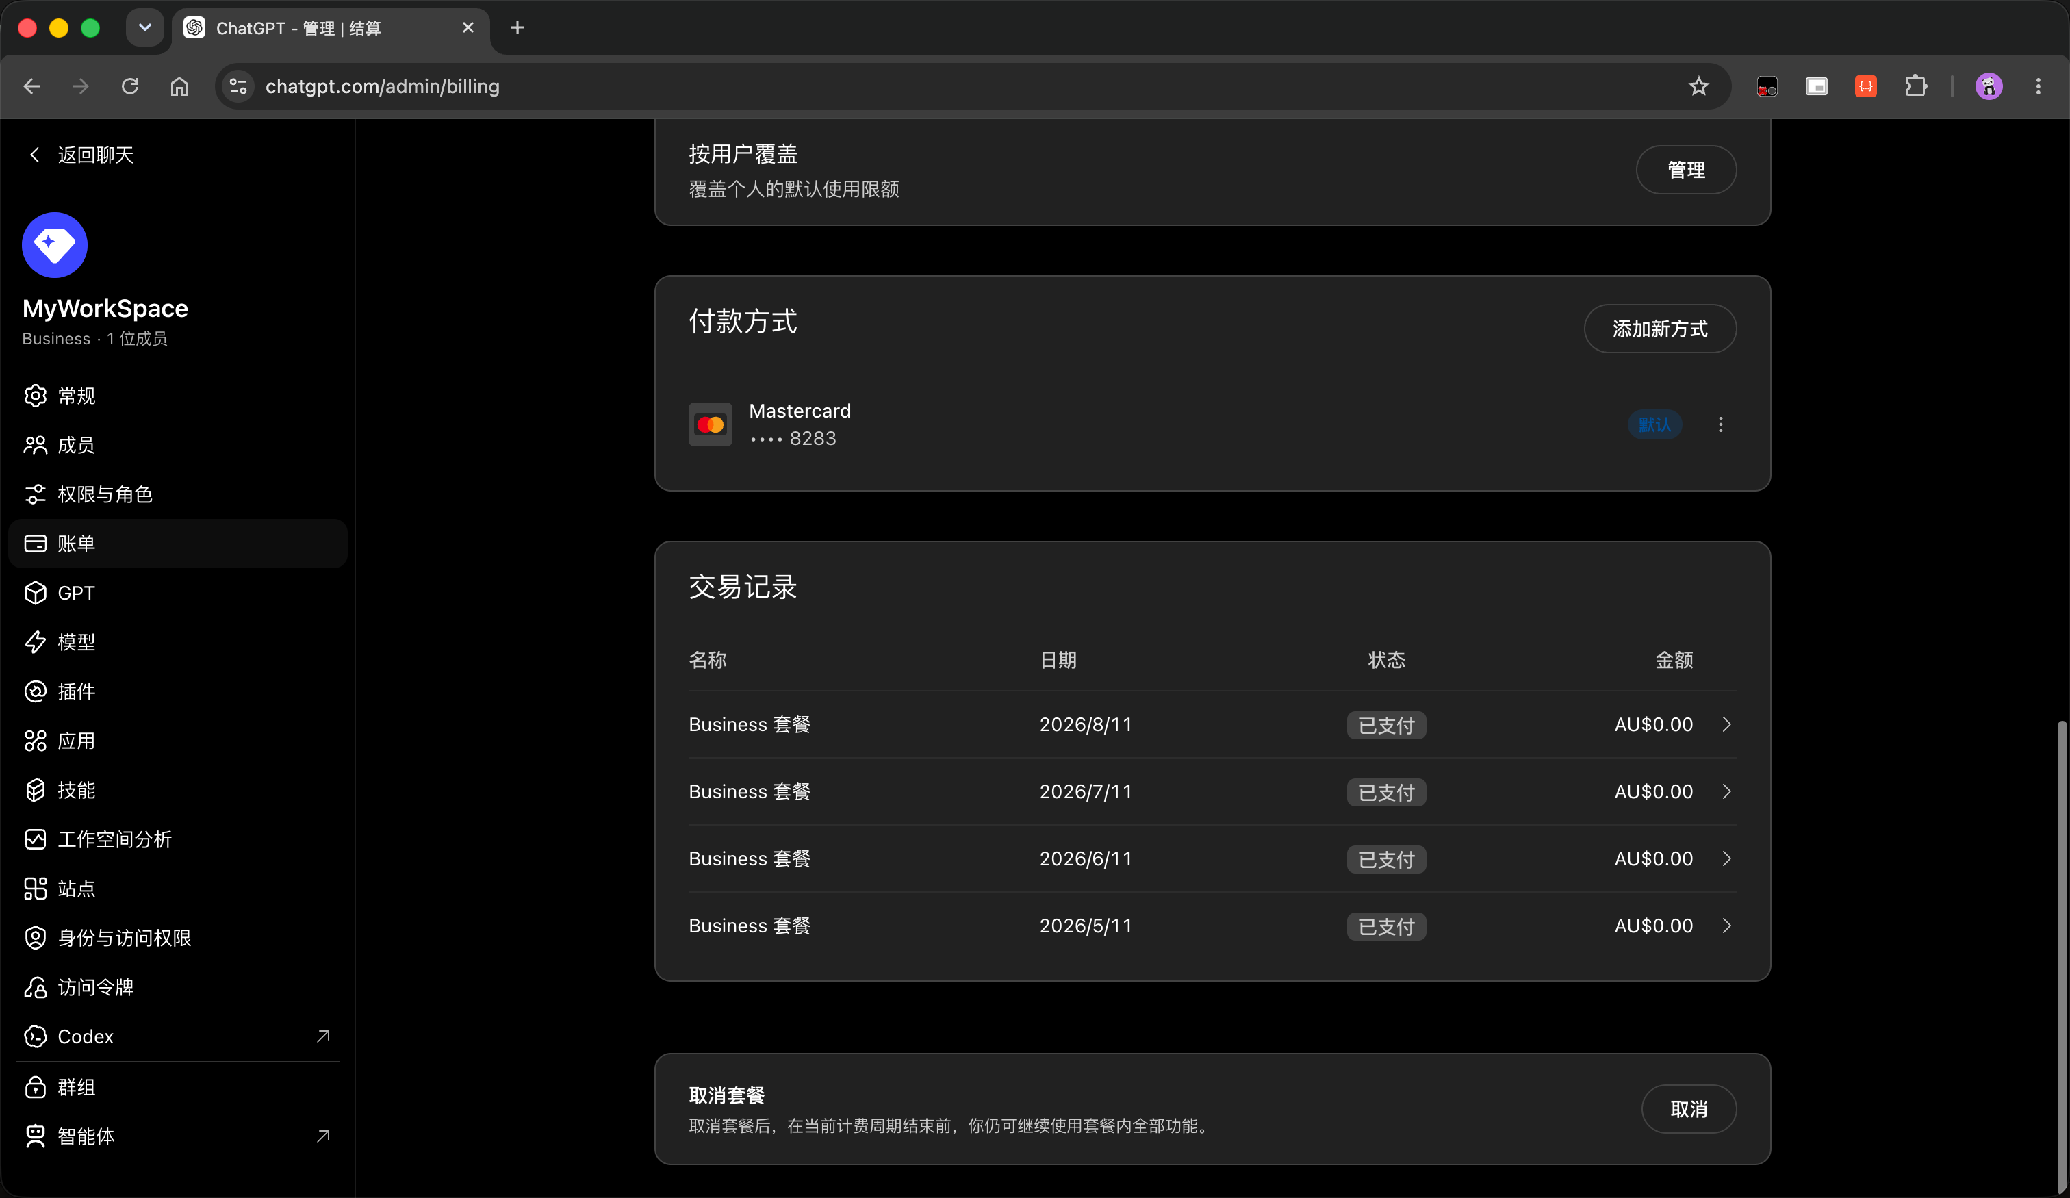Expand the 2026/8/11 transaction chevron

[1726, 725]
